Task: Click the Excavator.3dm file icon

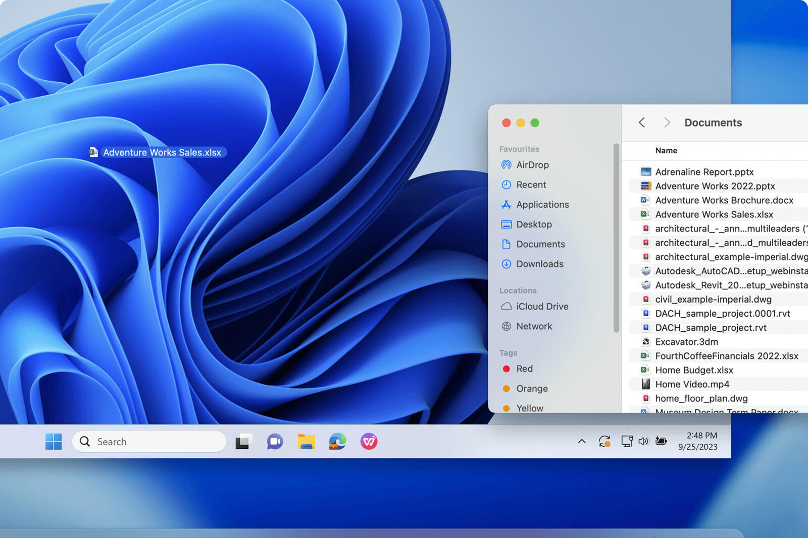Action: (x=645, y=342)
